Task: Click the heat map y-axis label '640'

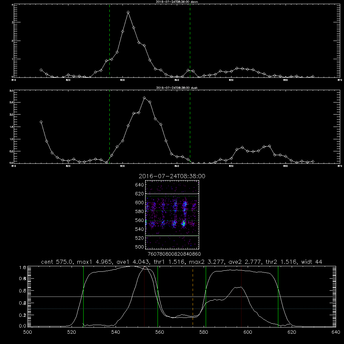Action: 140,185
